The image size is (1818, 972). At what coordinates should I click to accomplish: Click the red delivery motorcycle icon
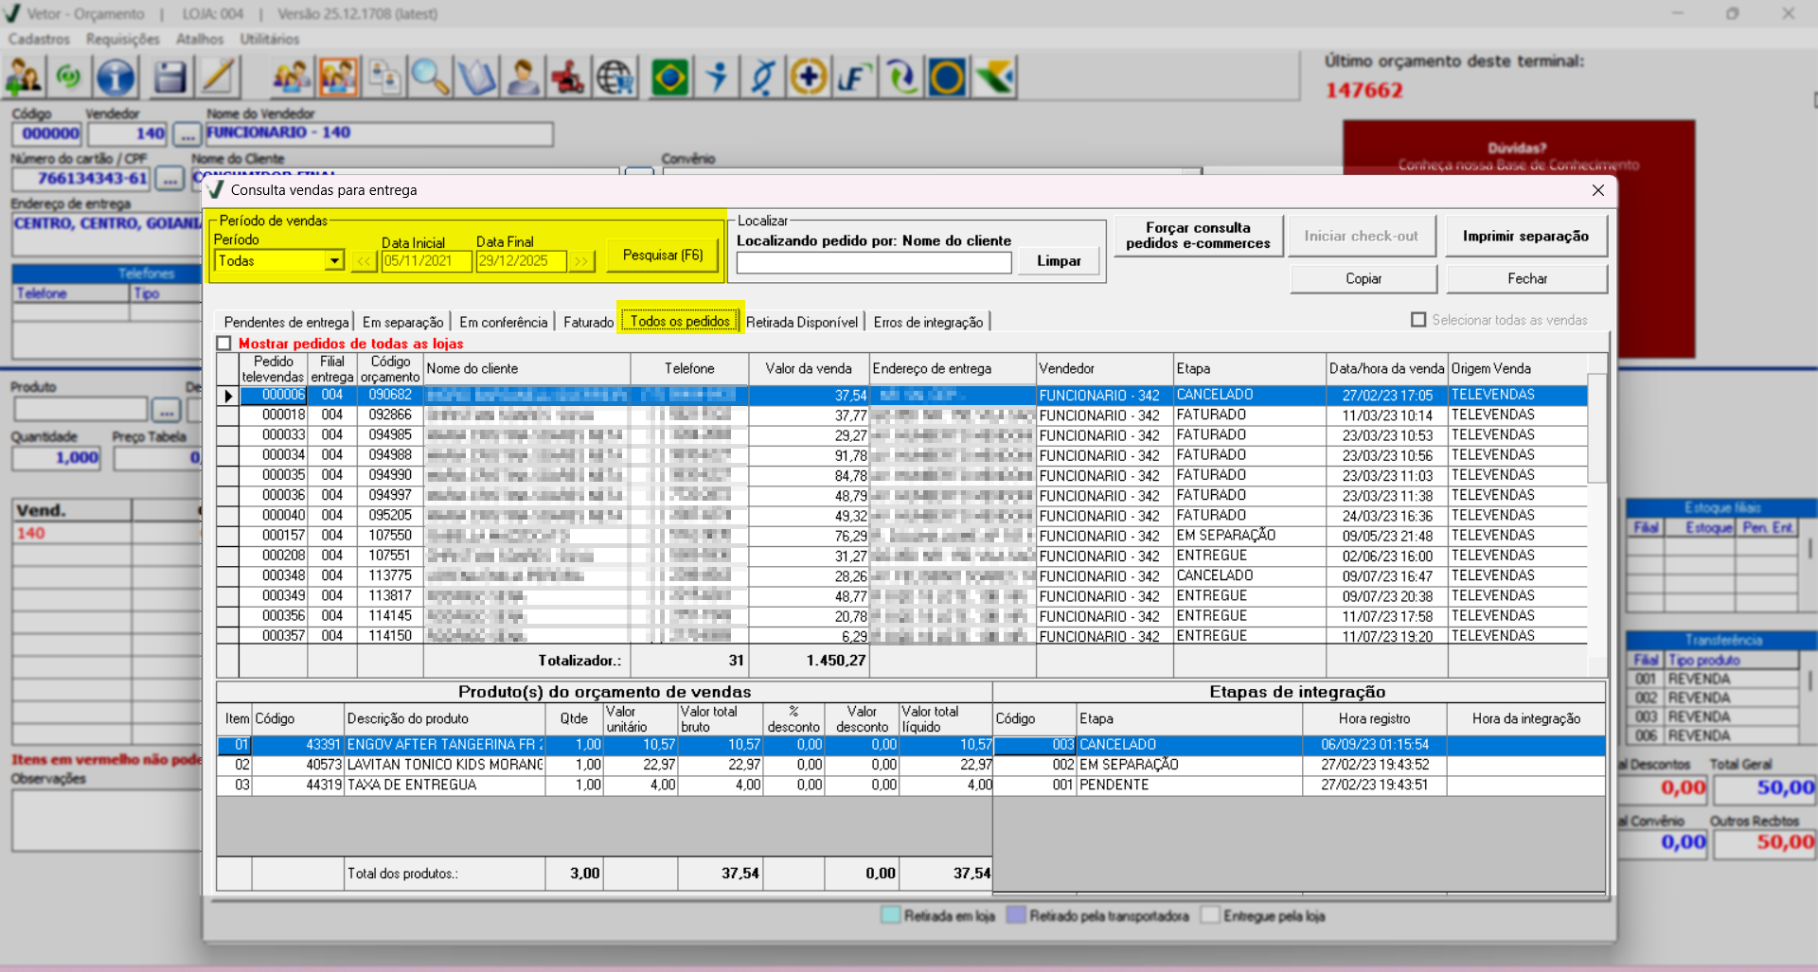568,78
